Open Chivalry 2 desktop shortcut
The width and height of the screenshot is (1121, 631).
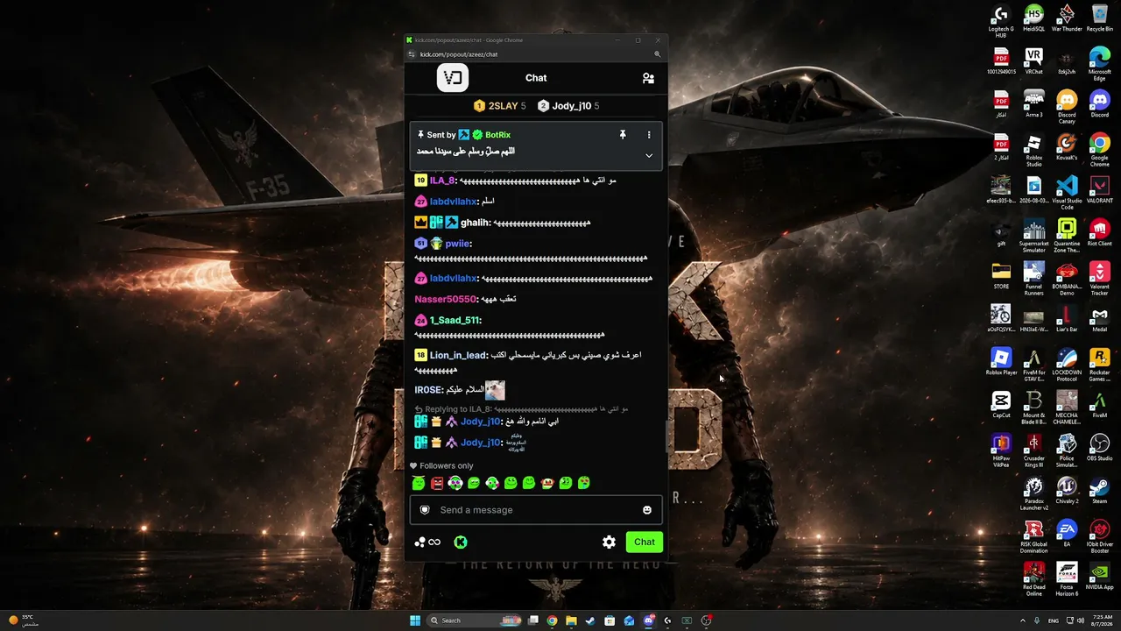tap(1067, 492)
